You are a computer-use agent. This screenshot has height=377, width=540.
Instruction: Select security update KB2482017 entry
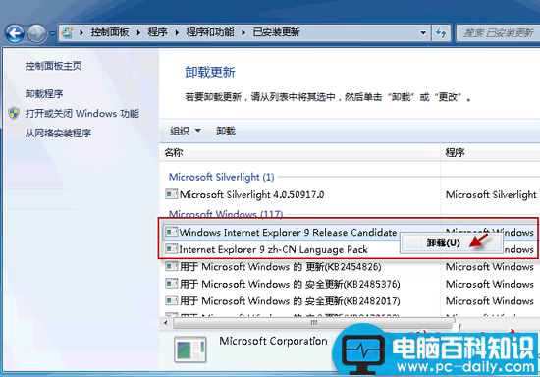[x=290, y=301]
